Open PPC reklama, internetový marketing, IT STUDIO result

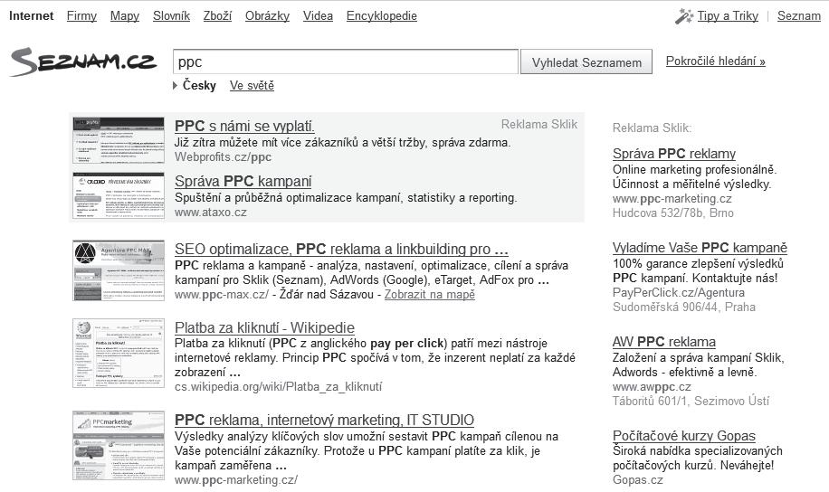click(x=324, y=421)
